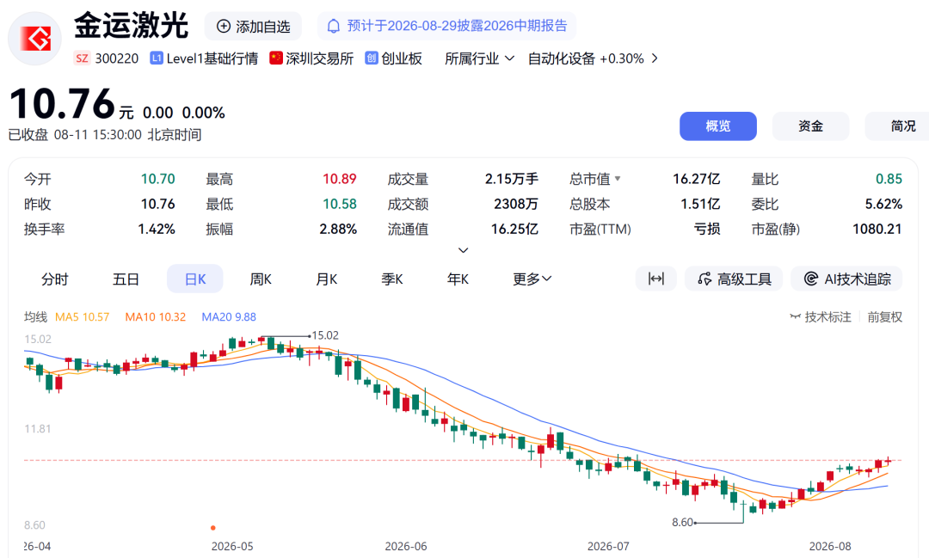The width and height of the screenshot is (929, 558).
Task: Open the 2026中期报告 disclosure notice
Action: [447, 26]
